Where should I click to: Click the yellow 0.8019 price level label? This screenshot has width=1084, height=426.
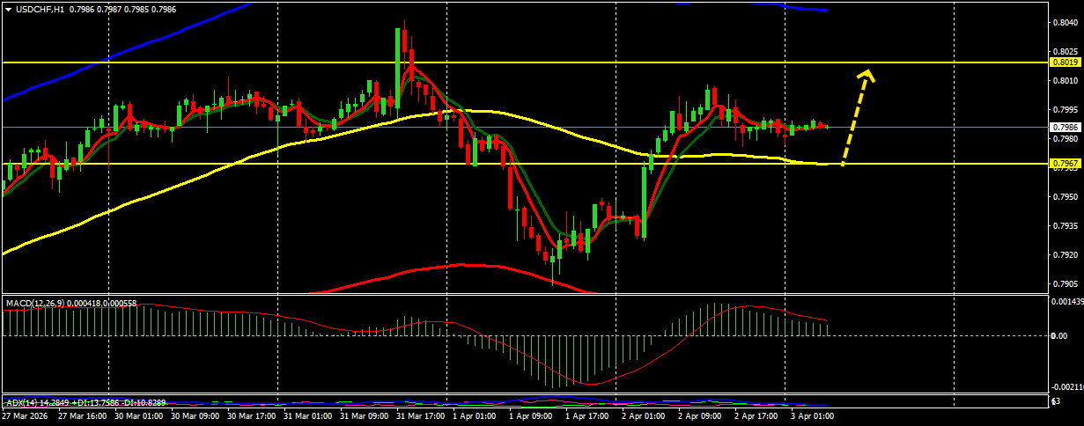point(1066,62)
